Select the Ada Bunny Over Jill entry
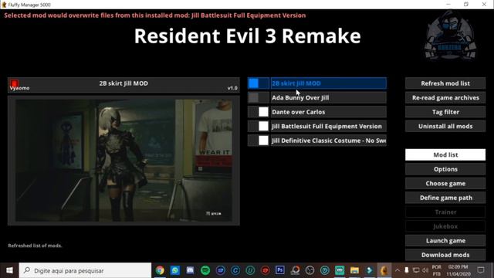The width and height of the screenshot is (494, 278). [x=328, y=98]
